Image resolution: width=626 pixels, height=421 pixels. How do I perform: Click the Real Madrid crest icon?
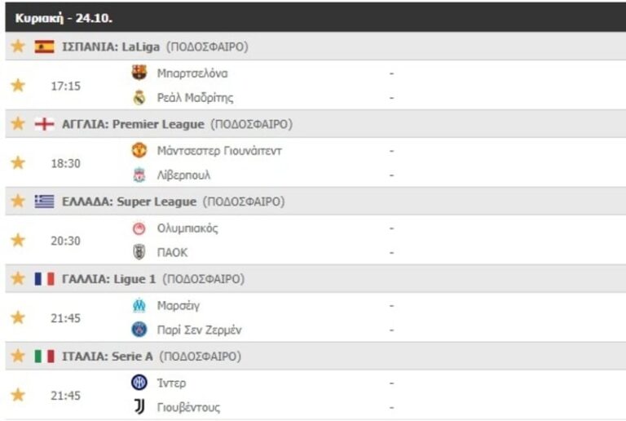139,97
